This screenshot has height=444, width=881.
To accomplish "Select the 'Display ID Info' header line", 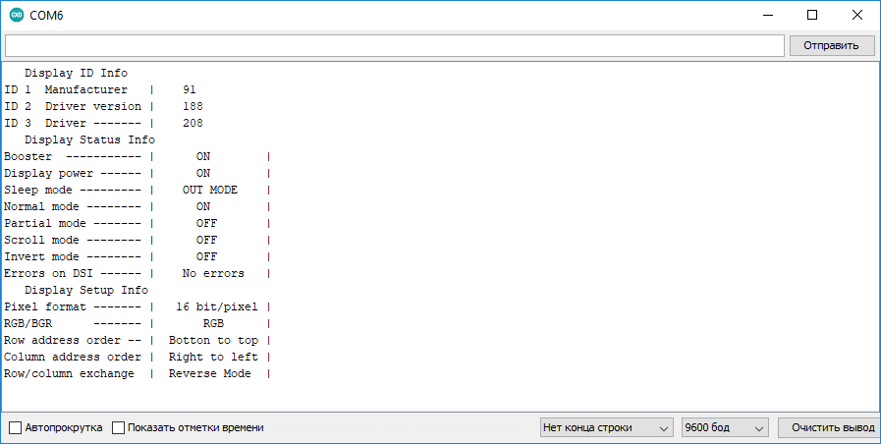I will coord(76,73).
